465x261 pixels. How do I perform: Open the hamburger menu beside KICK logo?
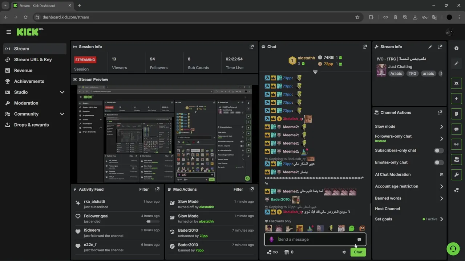point(9,32)
